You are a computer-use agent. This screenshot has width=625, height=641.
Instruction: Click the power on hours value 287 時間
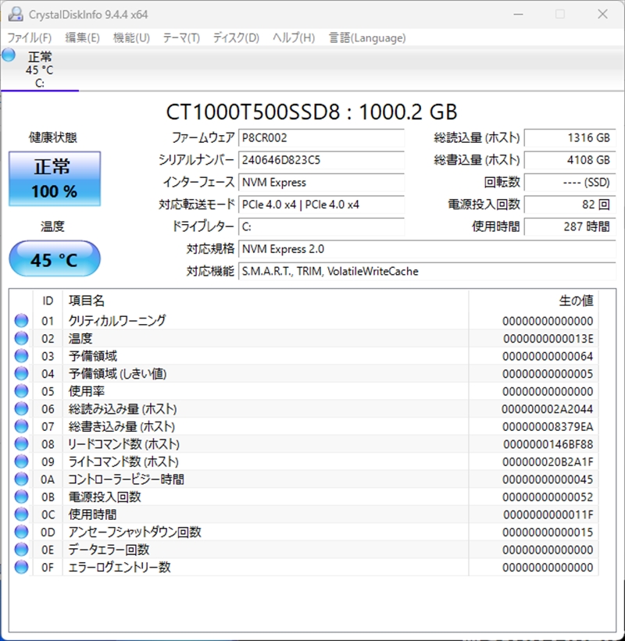(x=570, y=227)
